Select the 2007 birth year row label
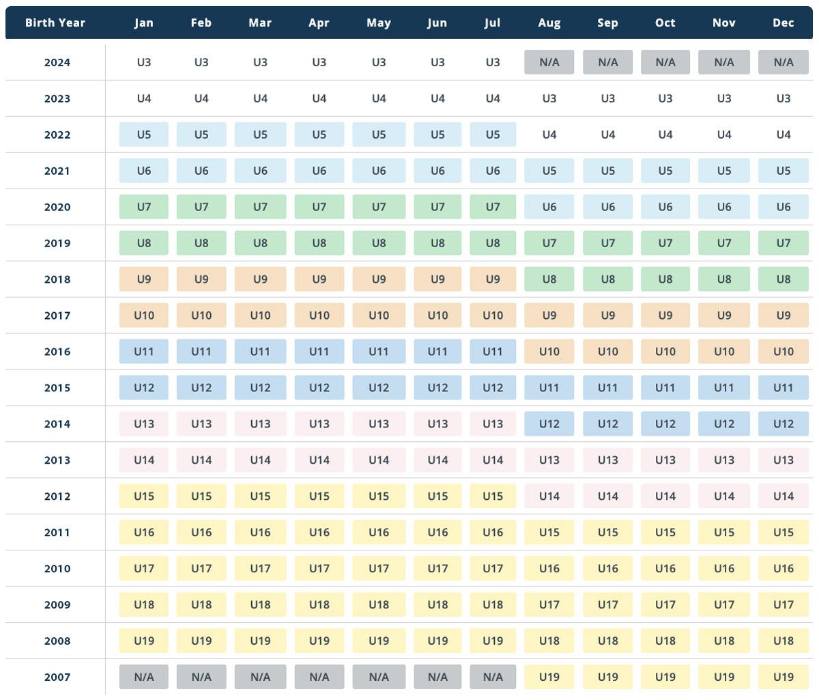Screen dimensions: 819x700 [57, 677]
